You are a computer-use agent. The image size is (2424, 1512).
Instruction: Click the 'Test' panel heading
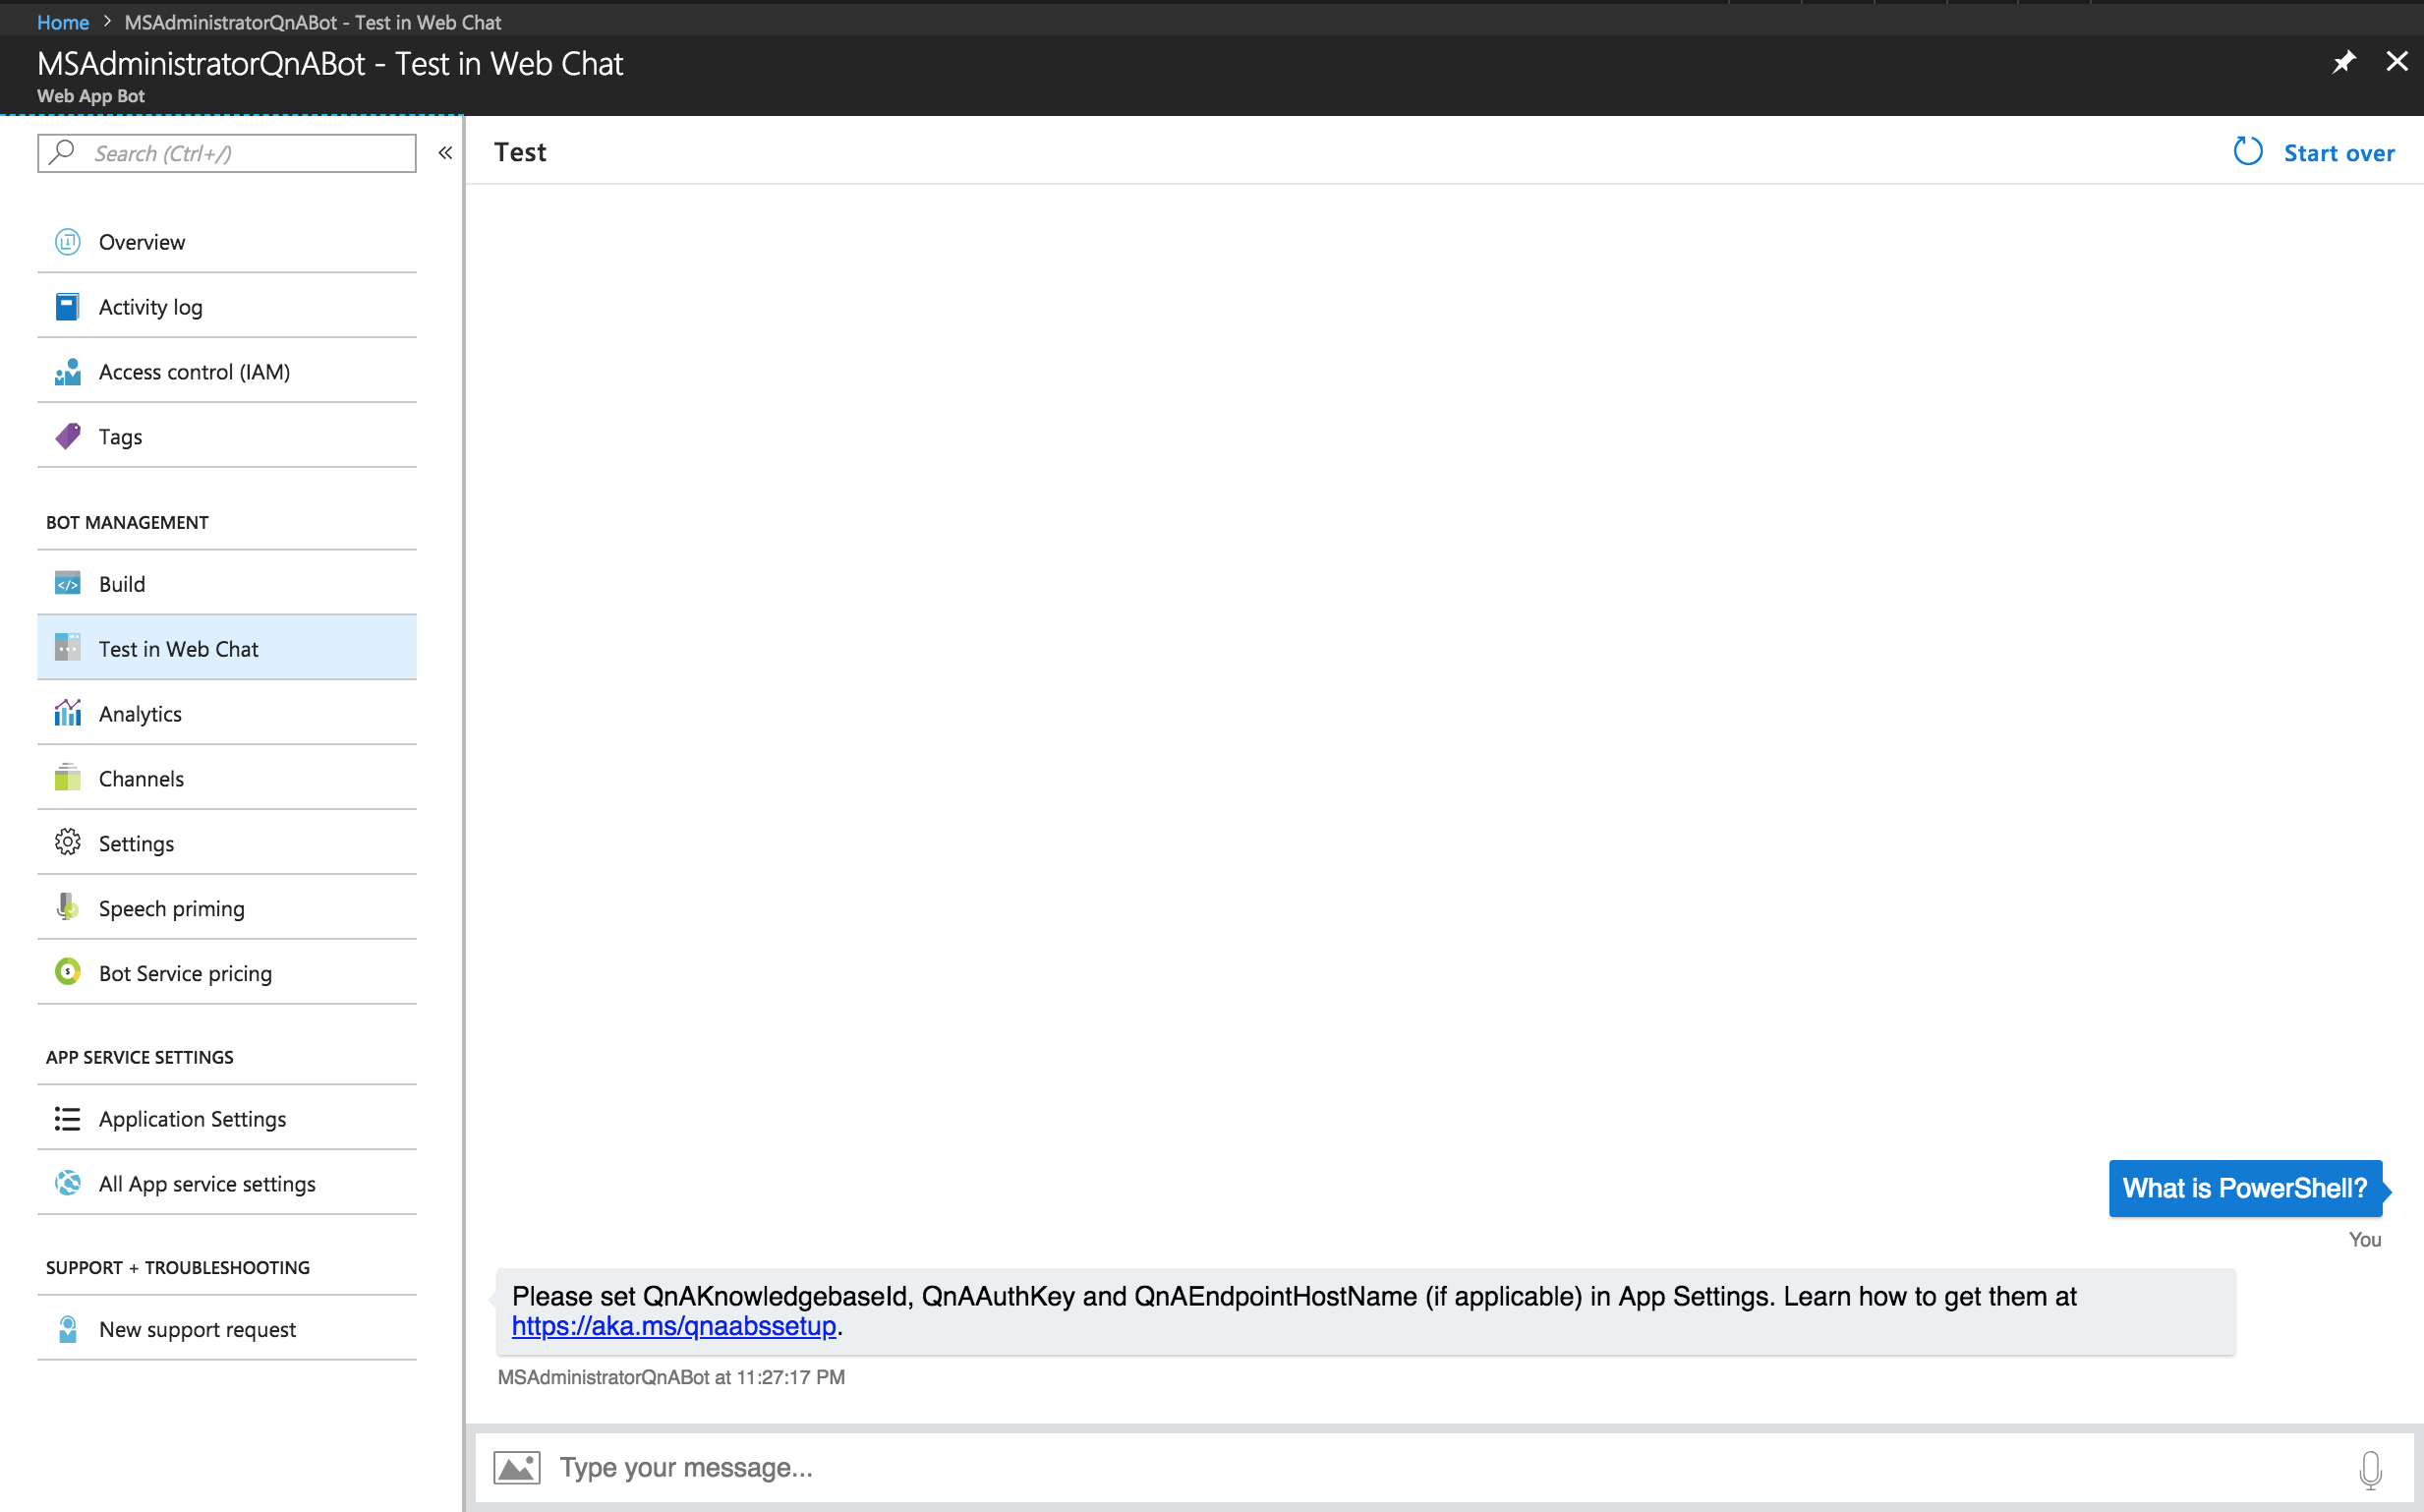click(x=520, y=152)
